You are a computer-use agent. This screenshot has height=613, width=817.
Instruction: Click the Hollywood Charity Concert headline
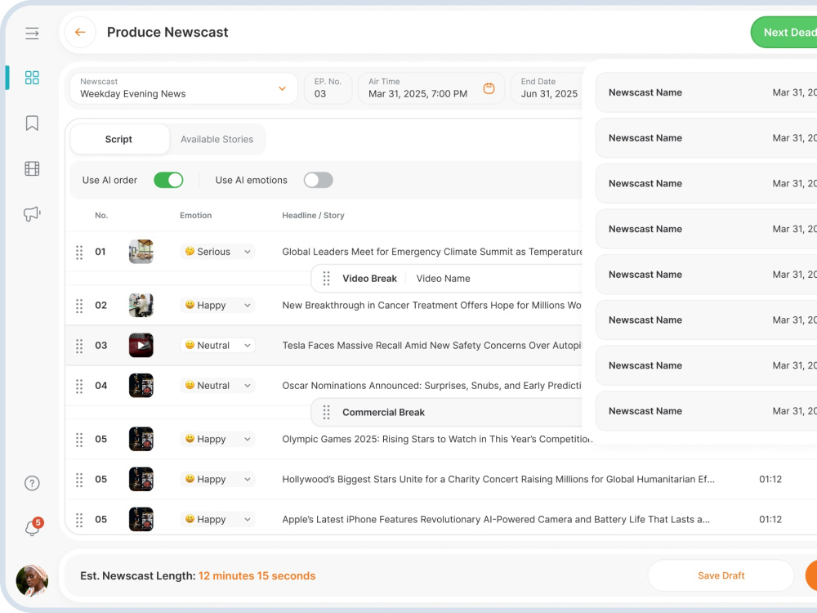coord(498,480)
